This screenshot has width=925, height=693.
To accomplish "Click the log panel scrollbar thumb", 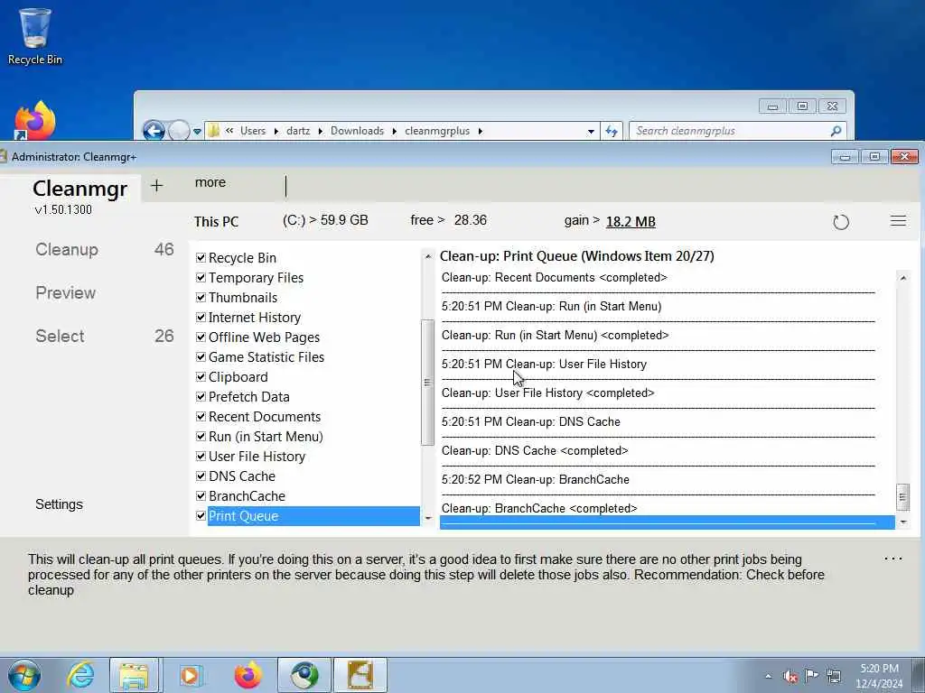I will pos(902,497).
